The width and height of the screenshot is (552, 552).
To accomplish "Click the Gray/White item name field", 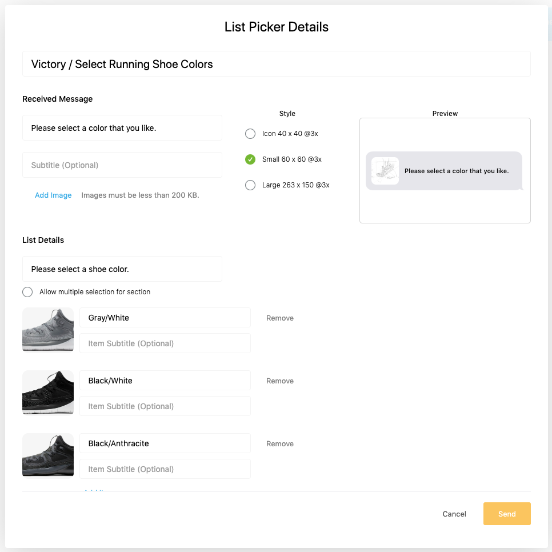I will click(165, 318).
